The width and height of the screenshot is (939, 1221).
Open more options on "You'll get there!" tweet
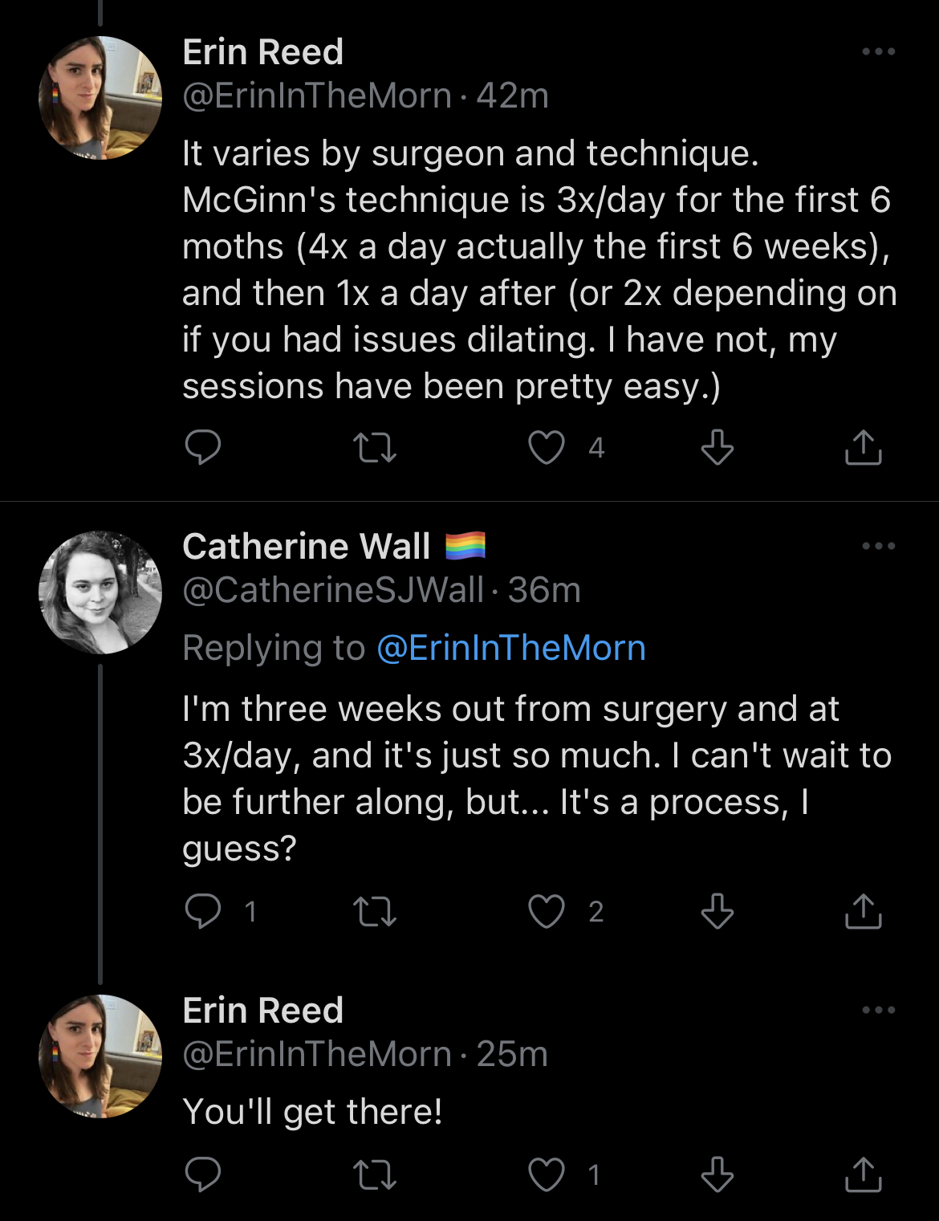click(878, 1011)
